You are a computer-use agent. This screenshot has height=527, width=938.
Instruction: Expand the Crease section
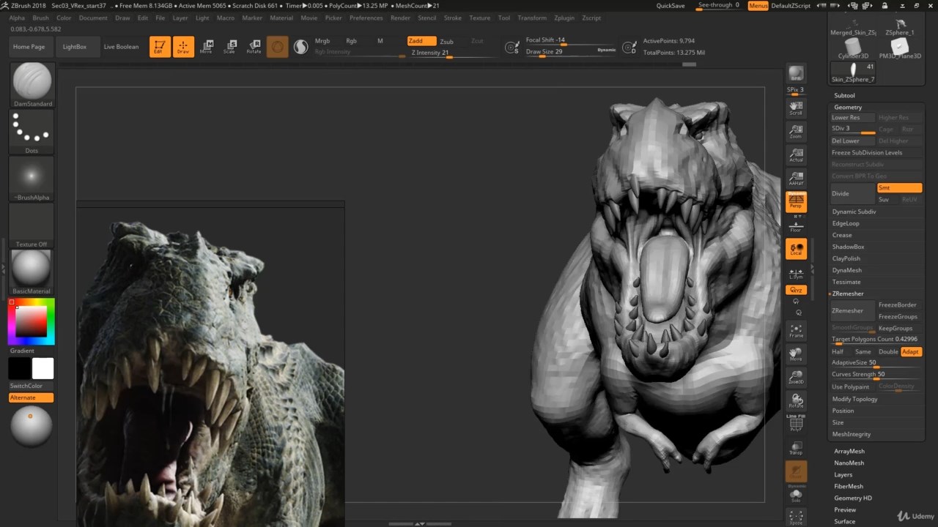842,235
